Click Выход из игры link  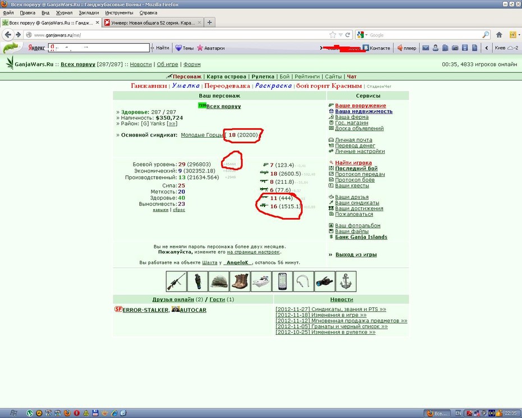(x=356, y=255)
